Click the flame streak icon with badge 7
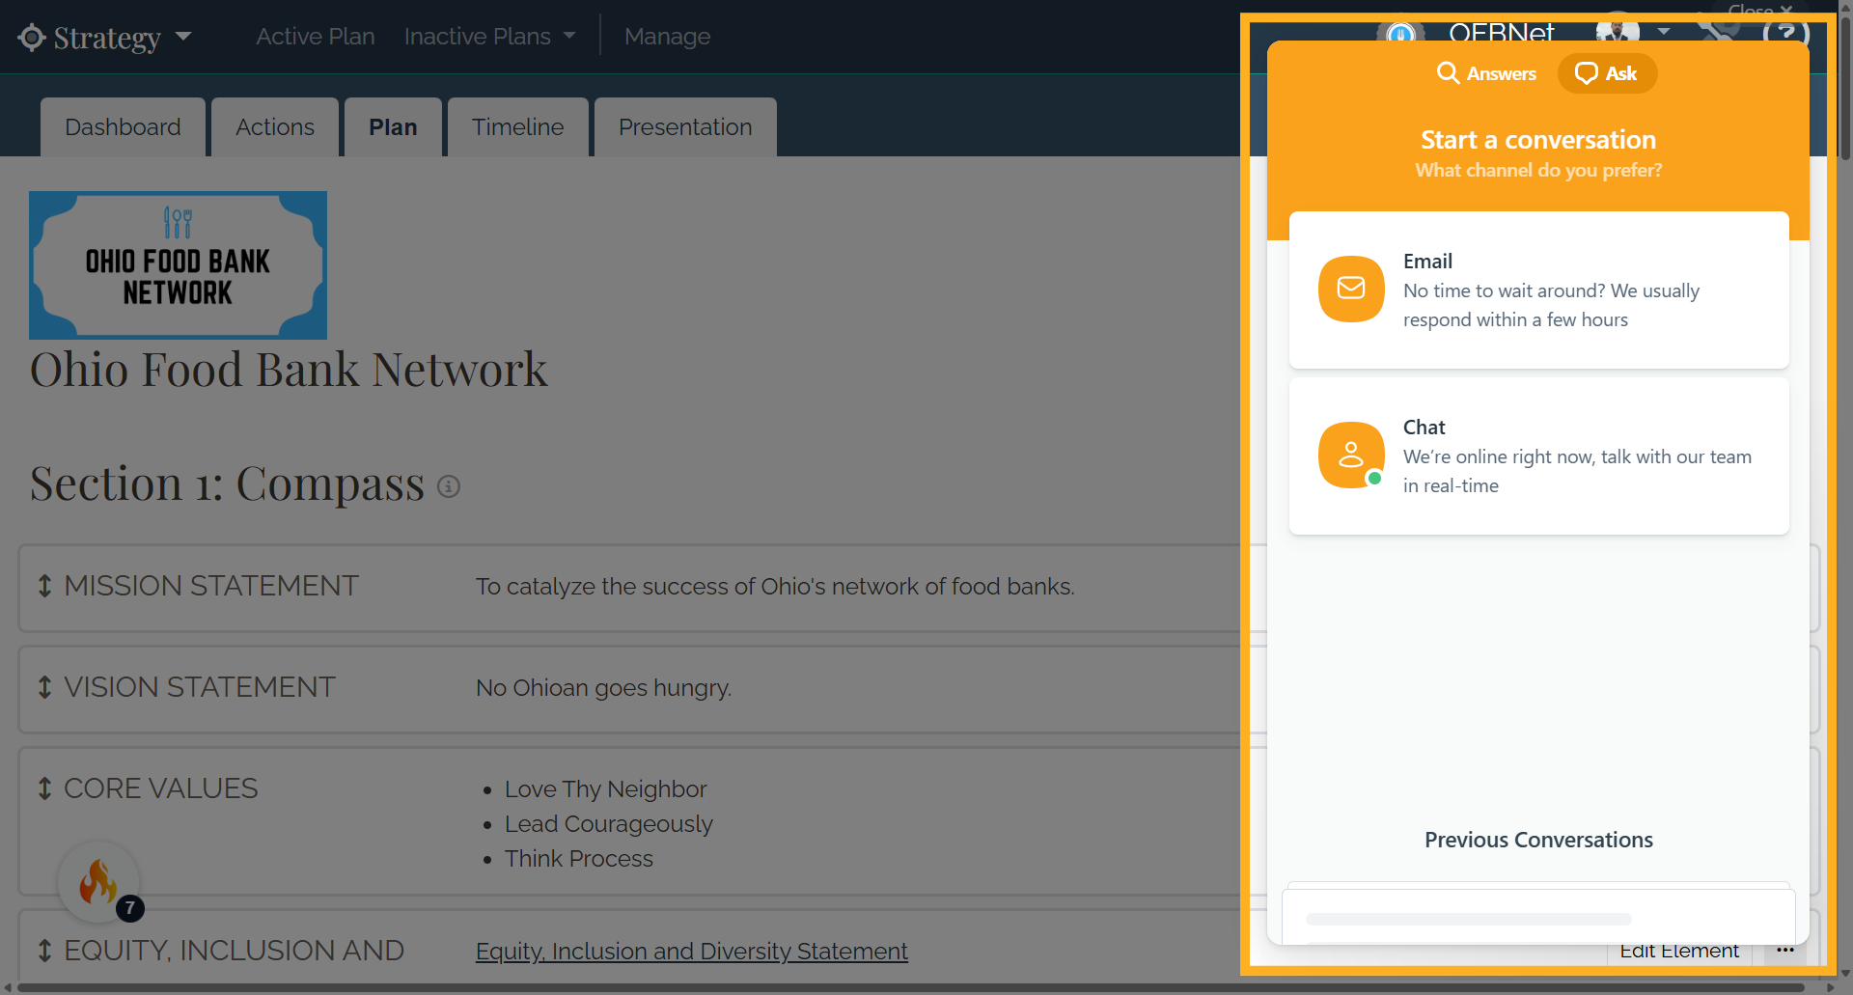This screenshot has width=1853, height=995. coord(98,882)
